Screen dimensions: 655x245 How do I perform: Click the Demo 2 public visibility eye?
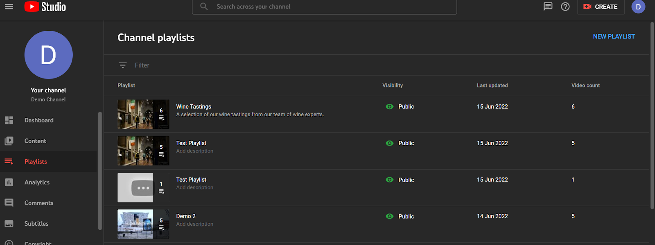(390, 216)
